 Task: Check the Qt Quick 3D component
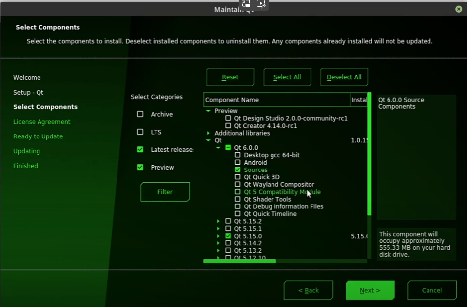pyautogui.click(x=237, y=177)
